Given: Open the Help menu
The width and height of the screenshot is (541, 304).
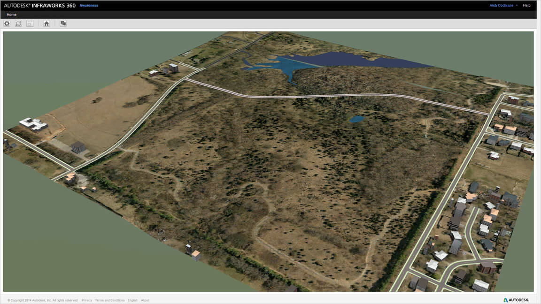Looking at the screenshot, I should pyautogui.click(x=526, y=6).
